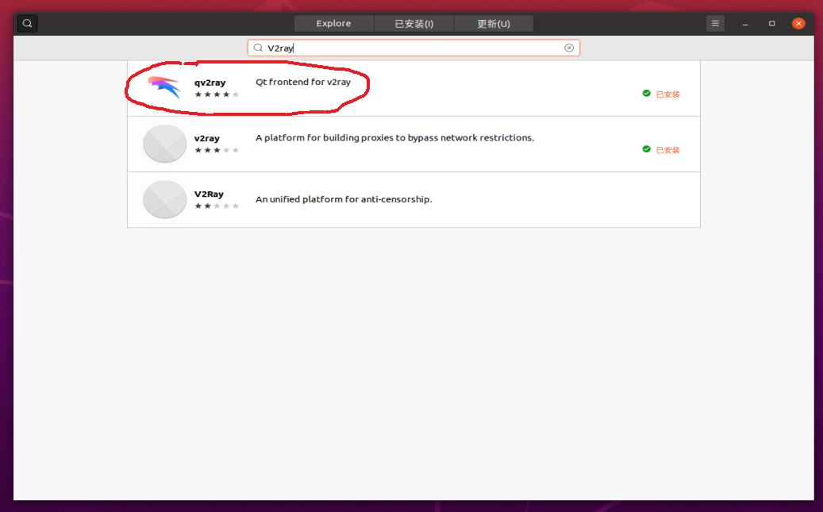Select 'Qt frontend for v2ray' description
This screenshot has width=823, height=512.
coord(303,82)
